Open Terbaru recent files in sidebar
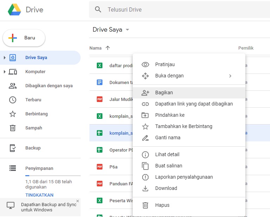 (33, 100)
